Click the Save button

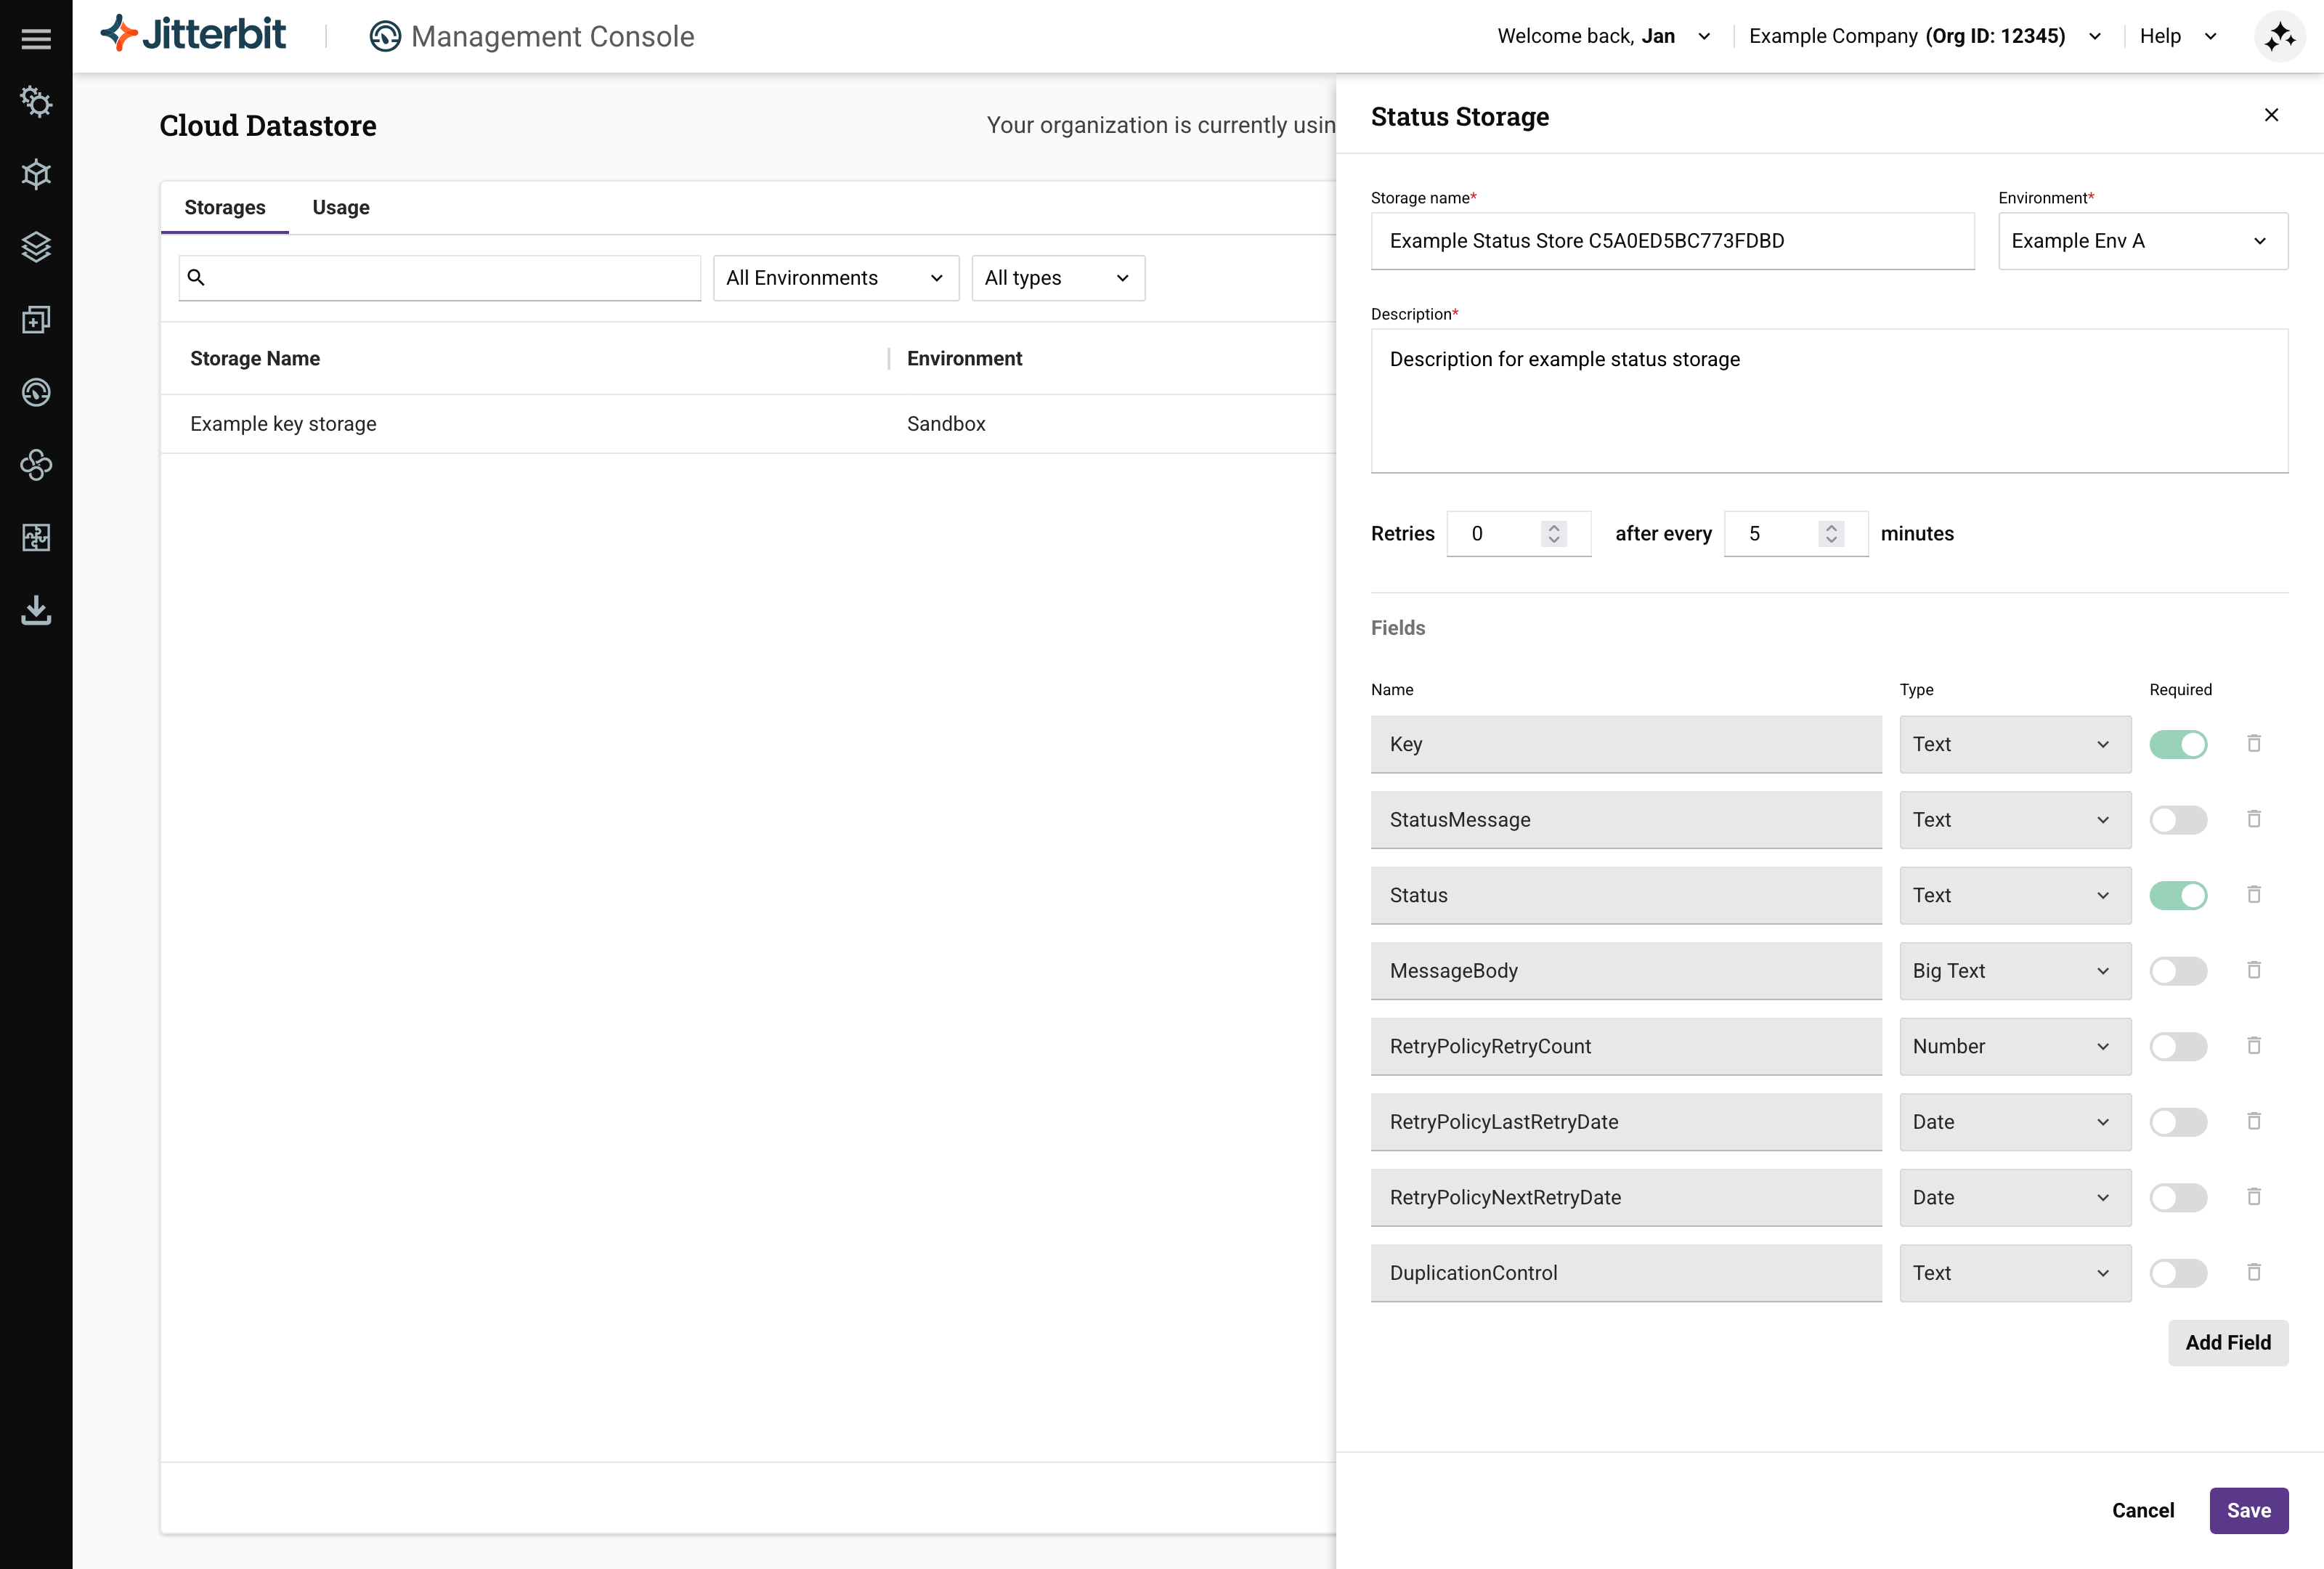pos(2248,1510)
